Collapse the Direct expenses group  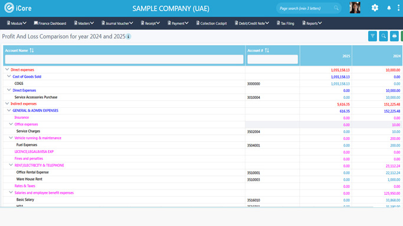coord(7,69)
